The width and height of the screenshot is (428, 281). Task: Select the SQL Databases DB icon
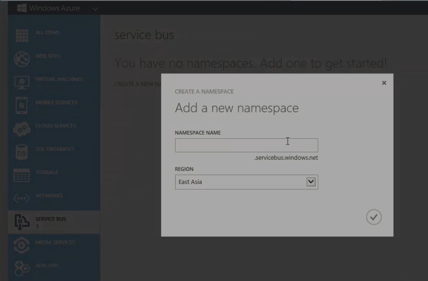click(21, 152)
